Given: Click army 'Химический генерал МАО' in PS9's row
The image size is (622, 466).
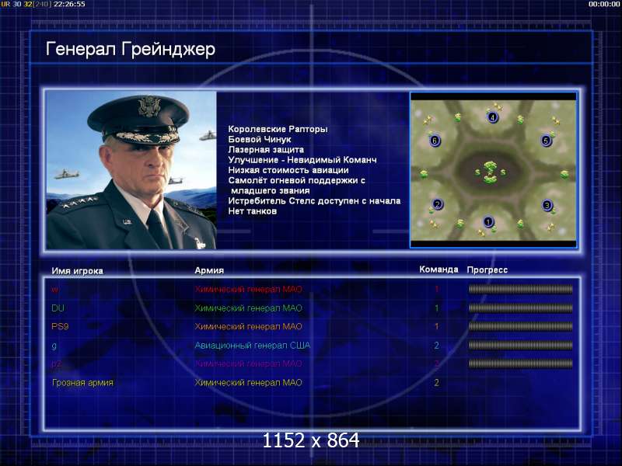Looking at the screenshot, I should tap(248, 326).
